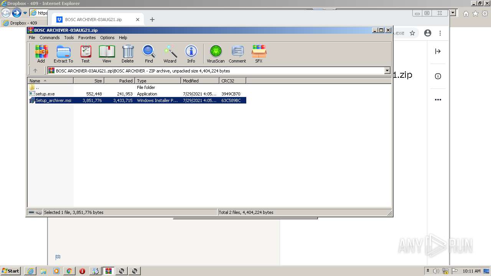Open Chrome from the taskbar

coord(69,271)
